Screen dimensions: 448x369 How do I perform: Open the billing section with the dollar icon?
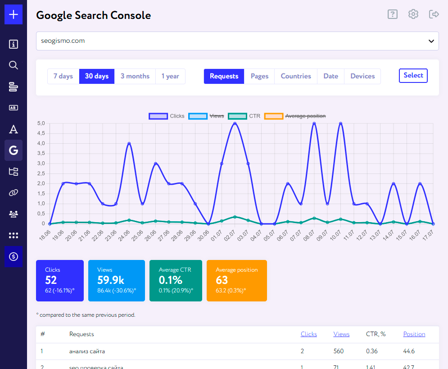(x=13, y=257)
